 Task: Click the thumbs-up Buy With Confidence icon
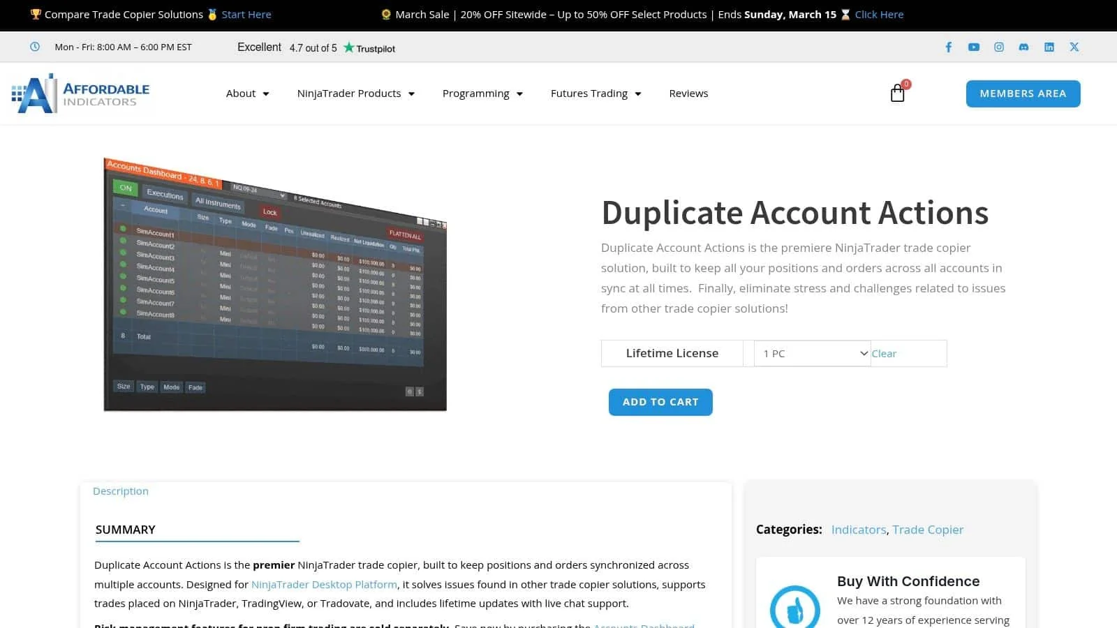click(794, 609)
